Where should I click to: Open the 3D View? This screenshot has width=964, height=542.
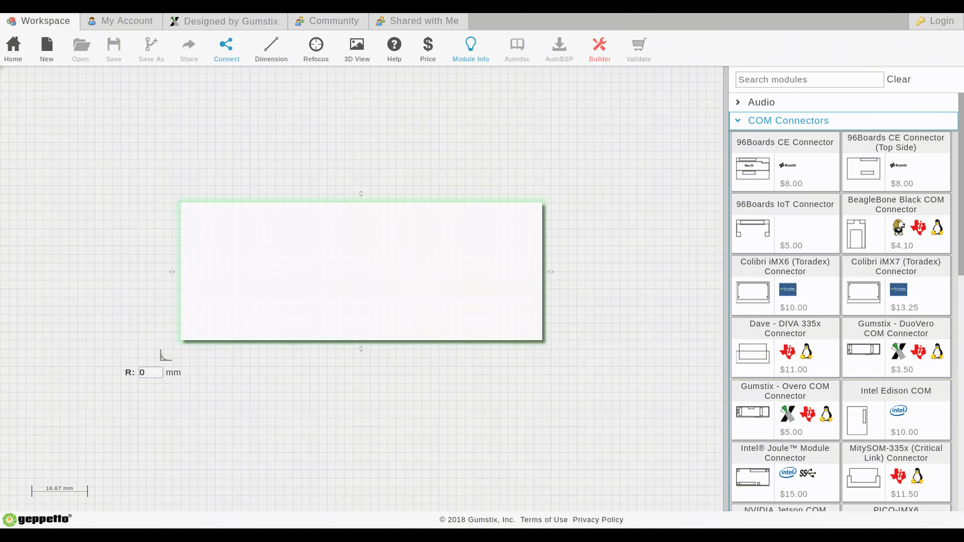357,49
